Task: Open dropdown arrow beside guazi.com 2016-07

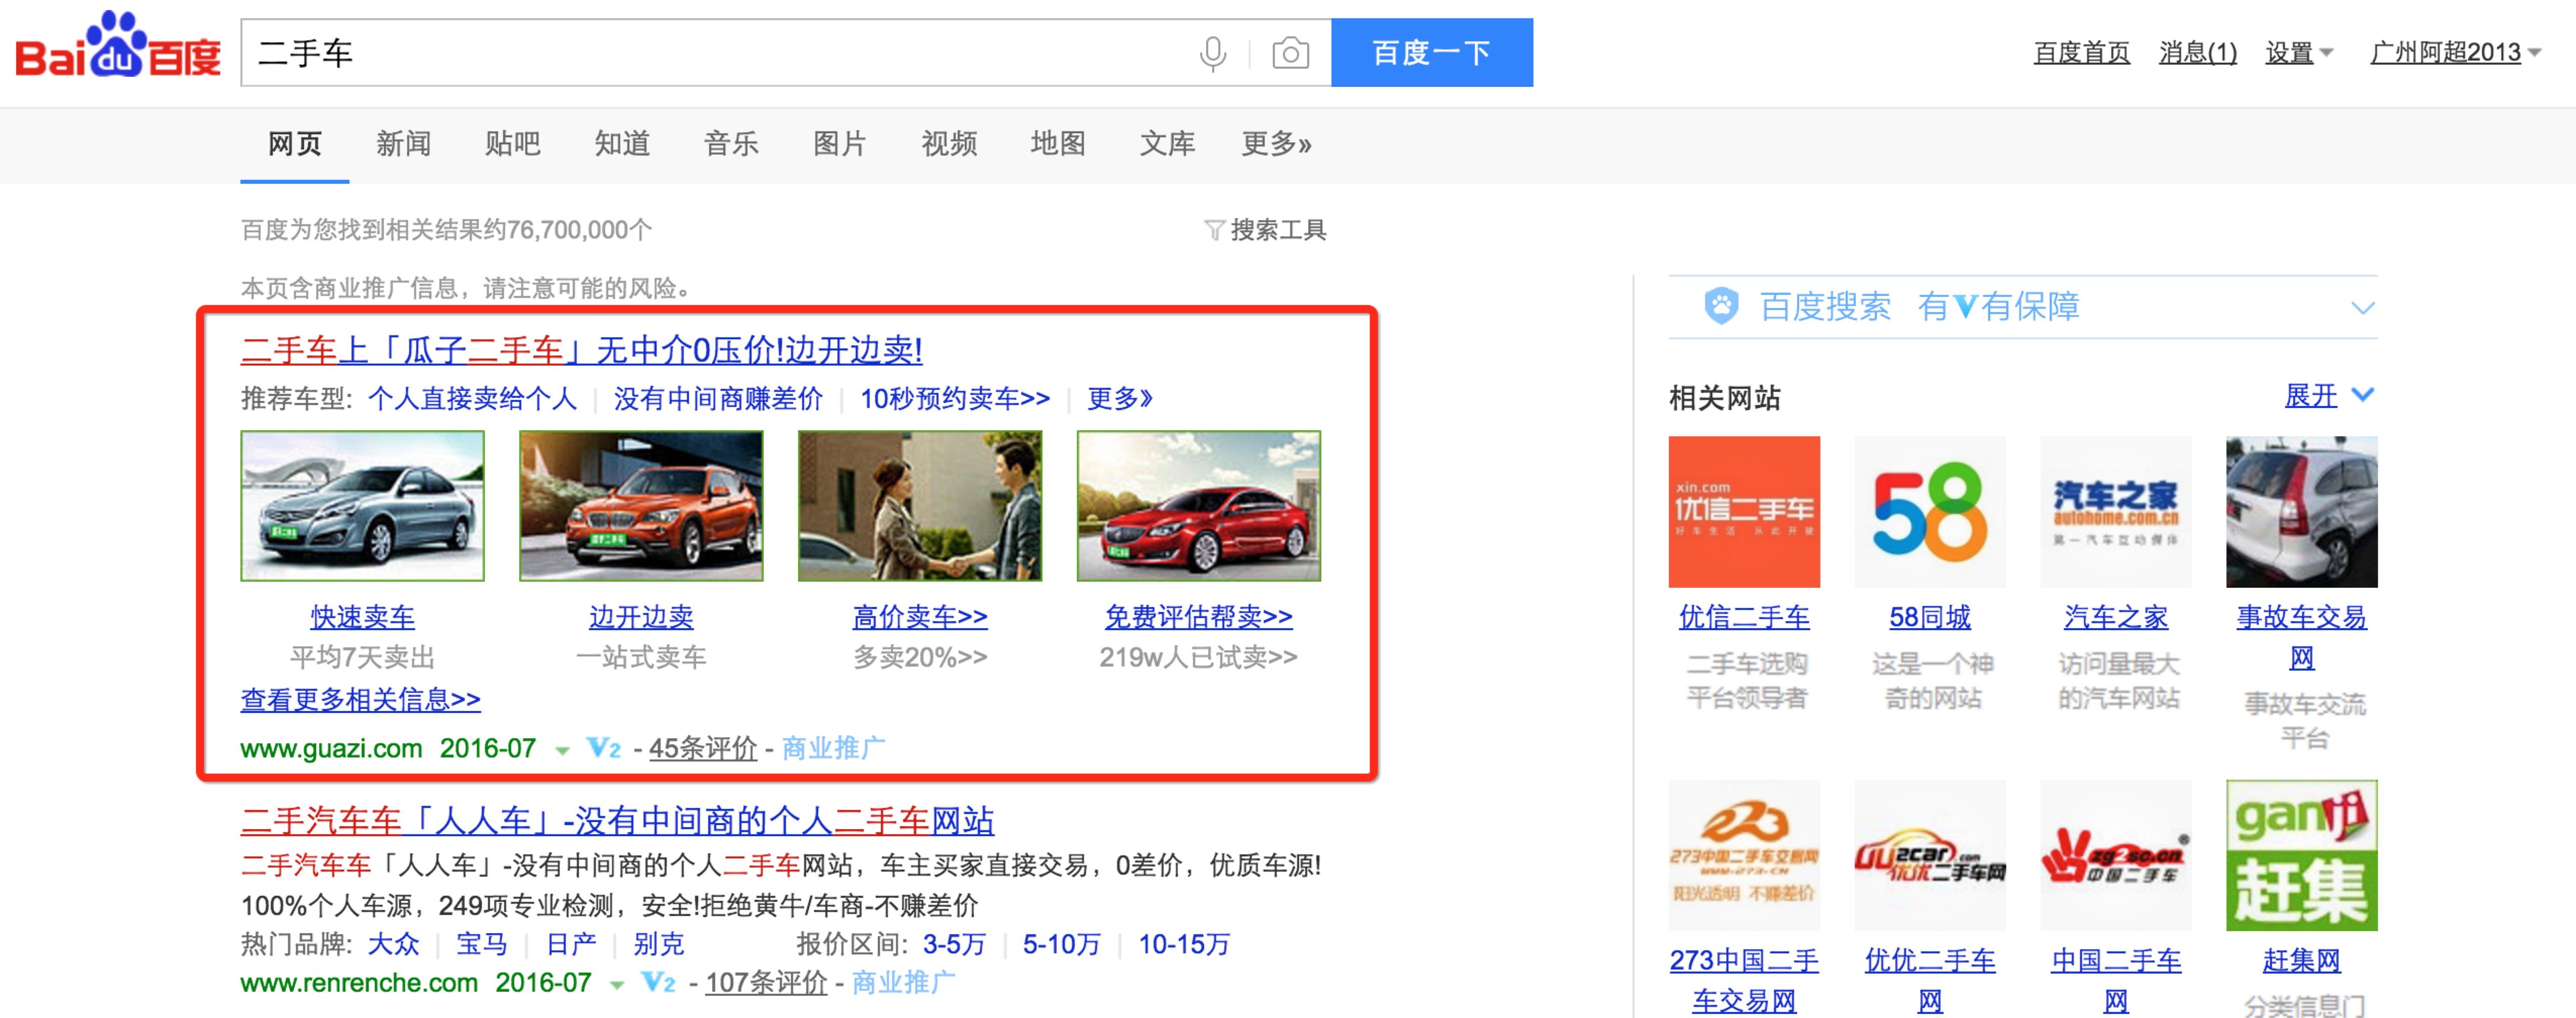Action: coord(562,750)
